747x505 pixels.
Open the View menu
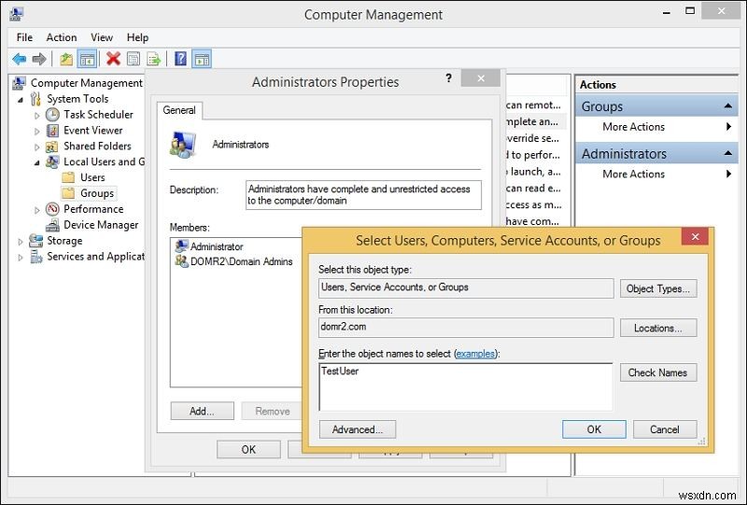point(102,37)
